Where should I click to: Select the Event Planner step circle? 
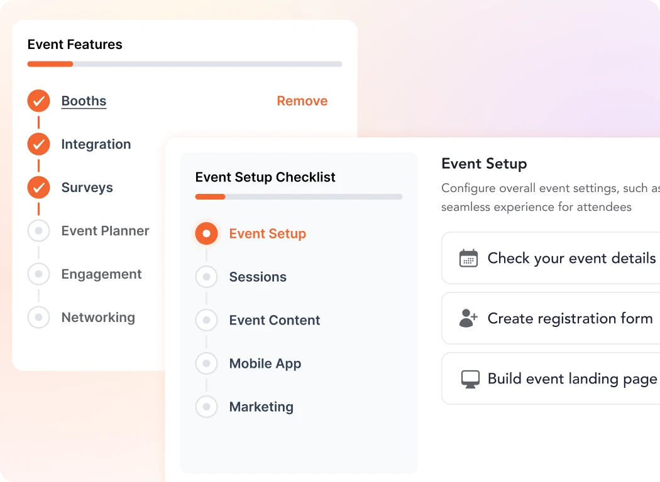tap(38, 230)
